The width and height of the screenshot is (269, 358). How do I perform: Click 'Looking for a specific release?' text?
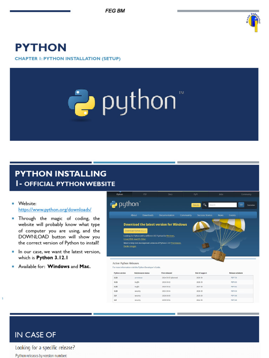pyautogui.click(x=45, y=348)
